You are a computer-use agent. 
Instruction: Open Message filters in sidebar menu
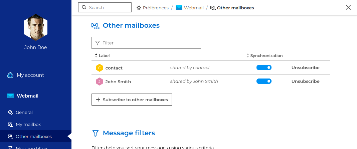(x=32, y=148)
